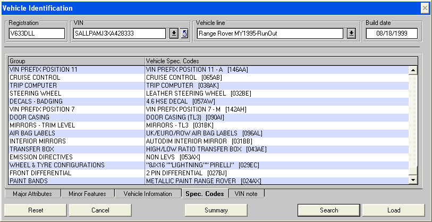This screenshot has width=432, height=222.
Task: Switch to the Major Attributes tab
Action: [x=32, y=194]
